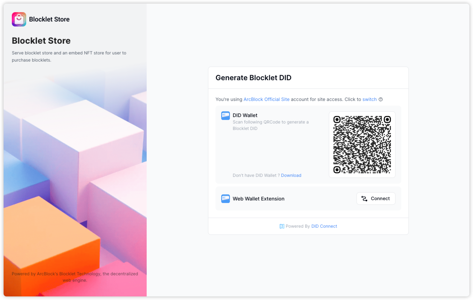Follow the DID Connect footer link
The width and height of the screenshot is (473, 300).
tap(324, 226)
